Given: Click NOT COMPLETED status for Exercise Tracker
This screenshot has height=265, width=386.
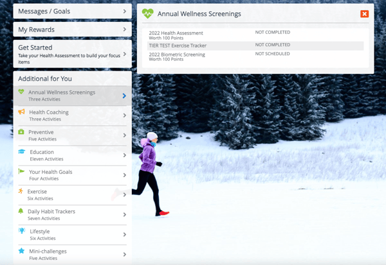Looking at the screenshot, I should 273,45.
